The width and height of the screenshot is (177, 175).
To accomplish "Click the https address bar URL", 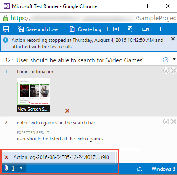I will (93, 18).
